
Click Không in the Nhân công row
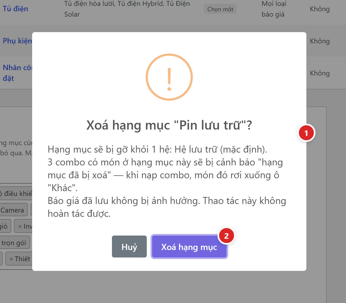[x=320, y=73]
